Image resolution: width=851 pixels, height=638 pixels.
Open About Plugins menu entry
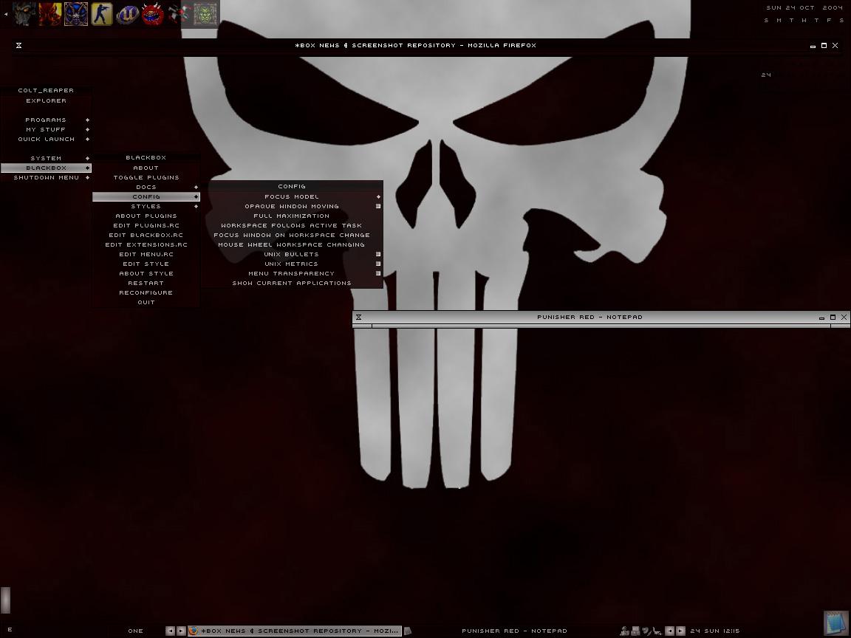(146, 216)
